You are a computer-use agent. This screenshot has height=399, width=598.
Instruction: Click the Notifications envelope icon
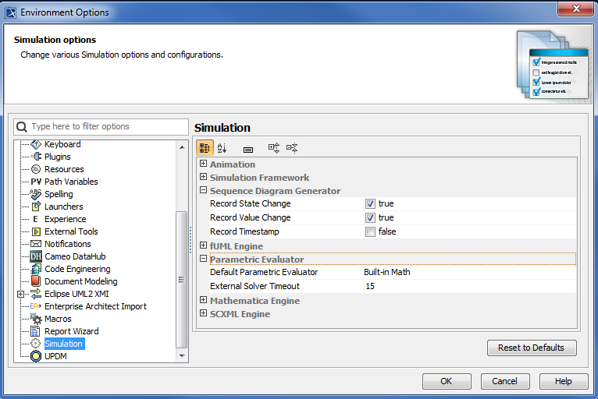[x=36, y=244]
